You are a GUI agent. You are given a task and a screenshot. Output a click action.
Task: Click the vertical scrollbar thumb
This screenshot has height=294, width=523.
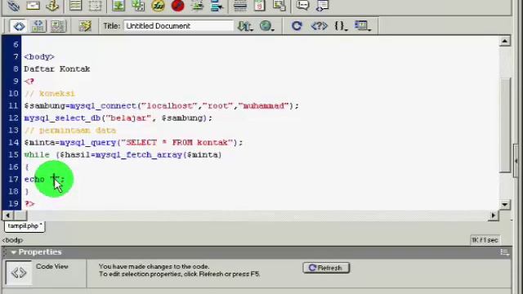(x=505, y=125)
